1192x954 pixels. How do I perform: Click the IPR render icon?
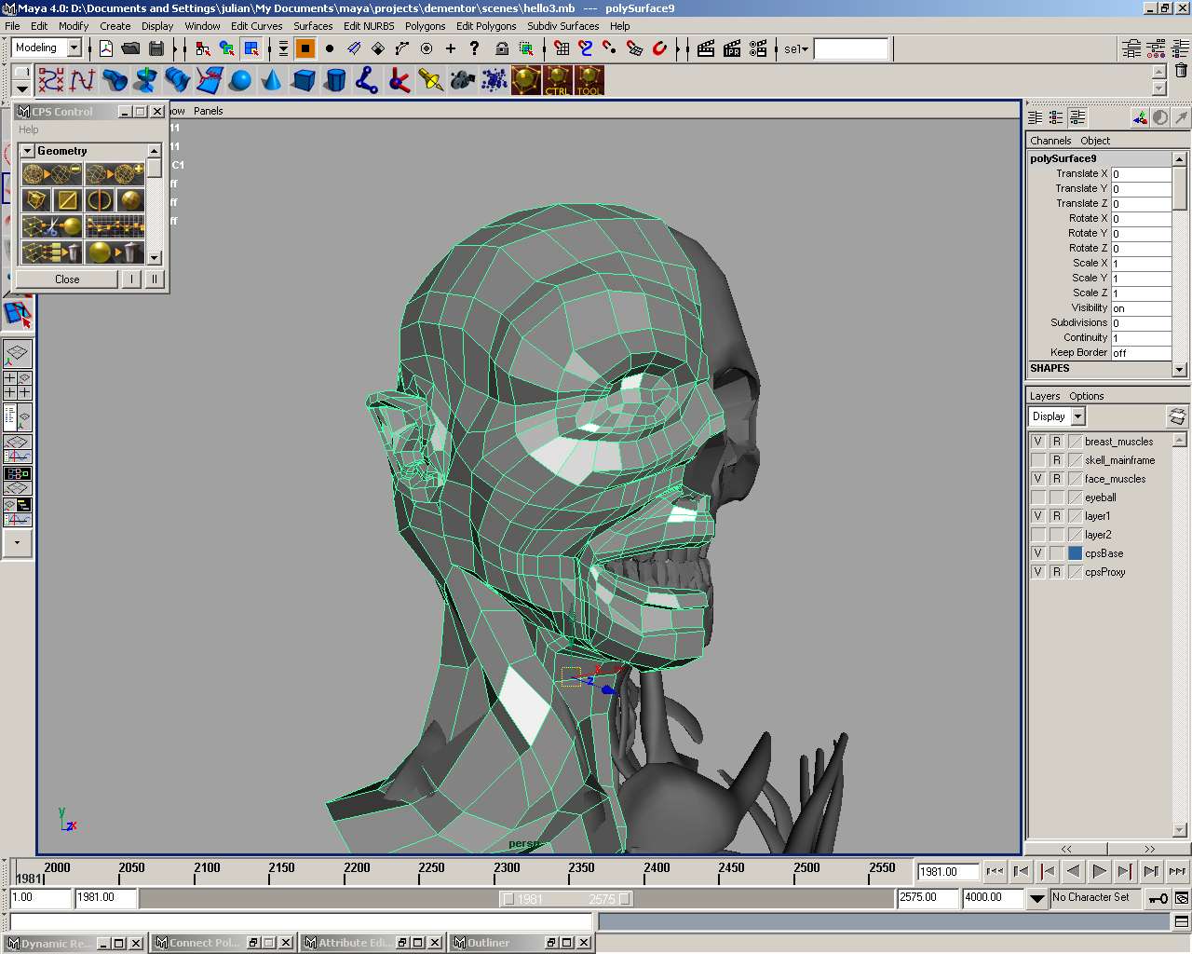coord(732,48)
